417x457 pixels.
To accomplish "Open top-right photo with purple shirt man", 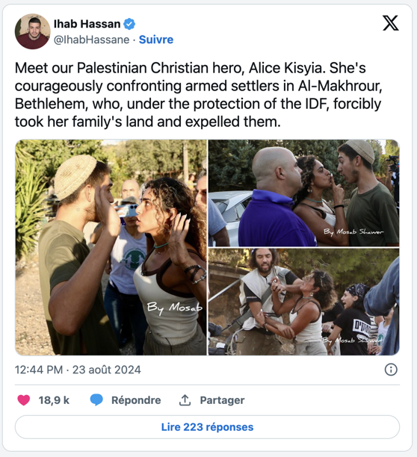I will [x=303, y=193].
